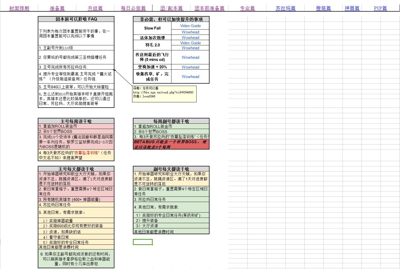
Task: Open the Wowhead link for 坐骑加速 +20%
Action: coord(190,67)
